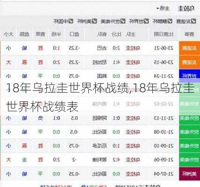Screen dimensions: 200x187
Task: Open 乌拉圭 team link in 23-06-21 row
Action: coord(133,48)
